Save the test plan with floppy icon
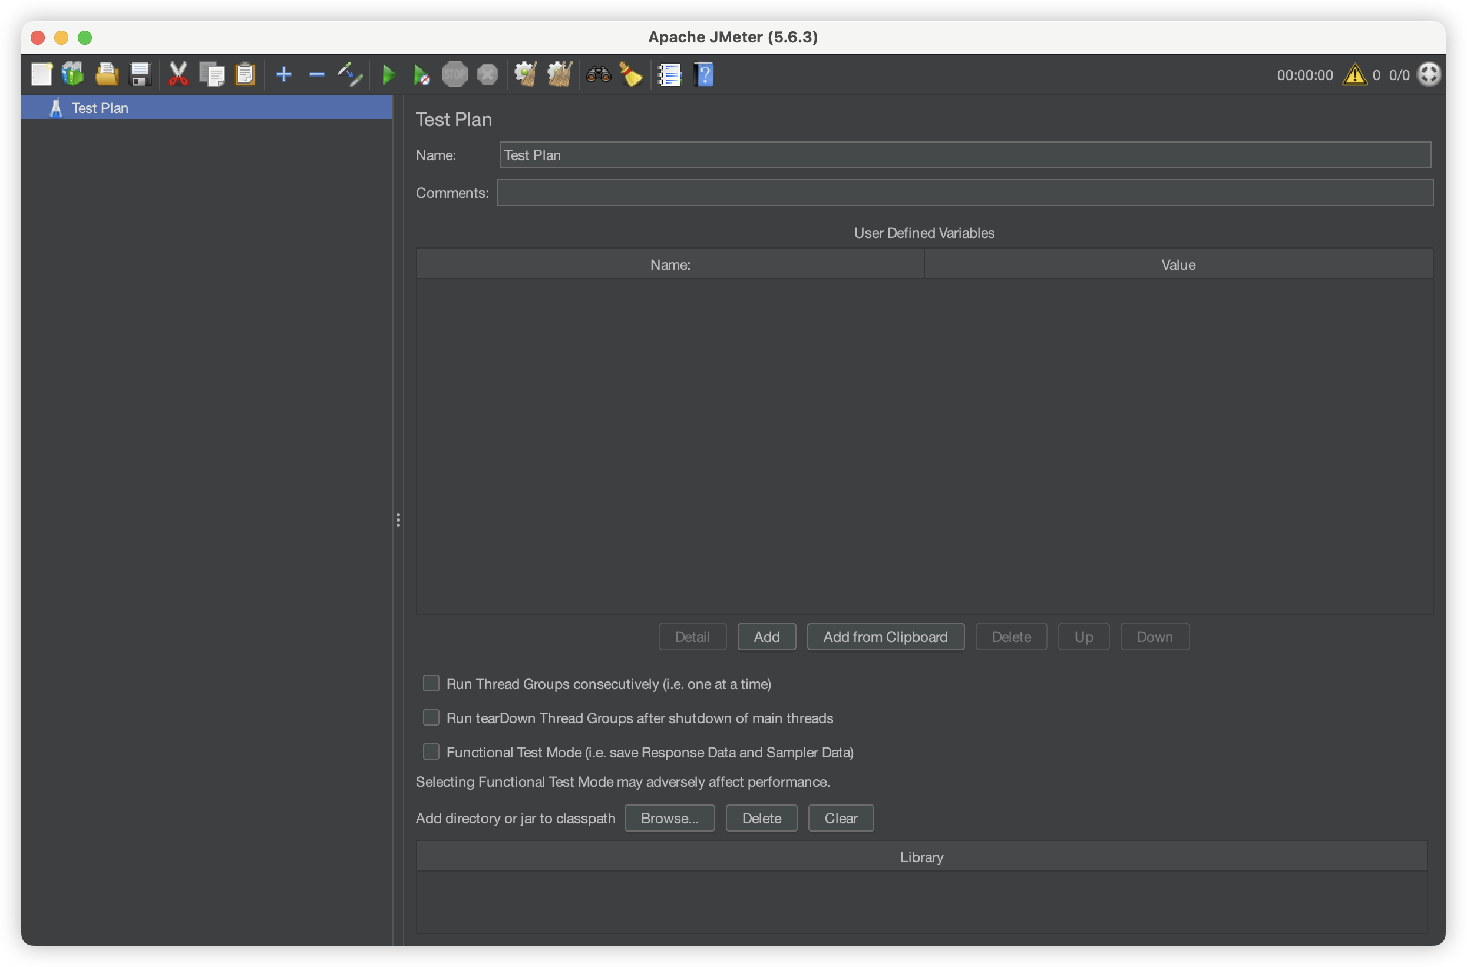This screenshot has width=1467, height=967. [140, 75]
